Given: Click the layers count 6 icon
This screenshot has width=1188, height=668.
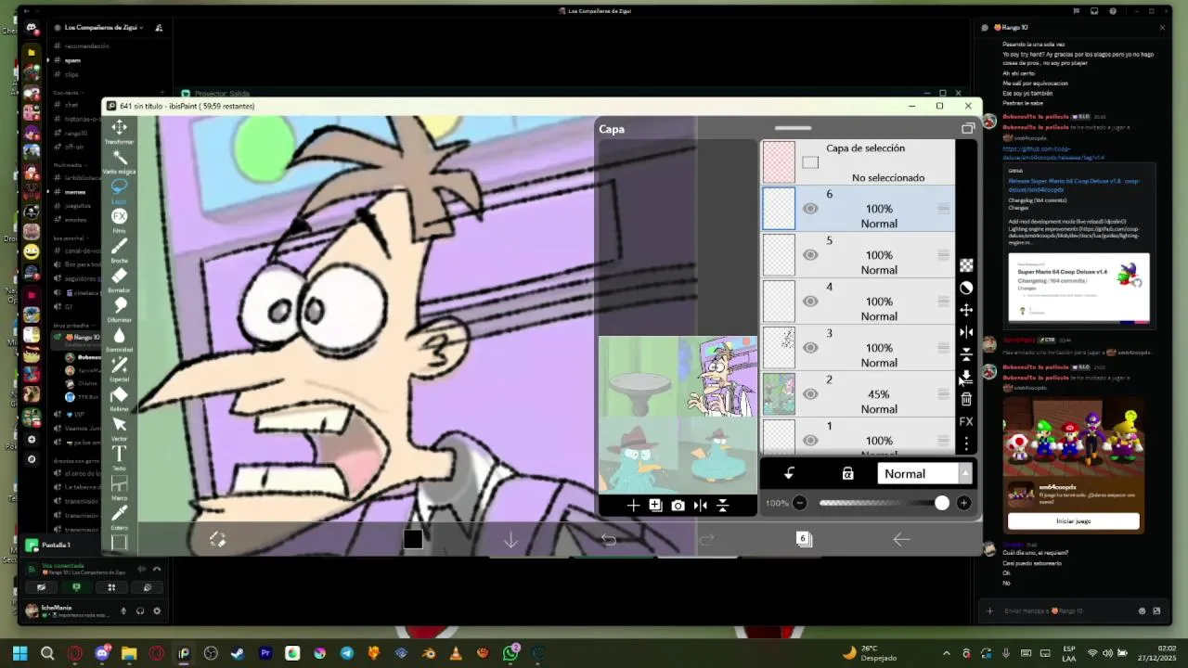Looking at the screenshot, I should 804,539.
